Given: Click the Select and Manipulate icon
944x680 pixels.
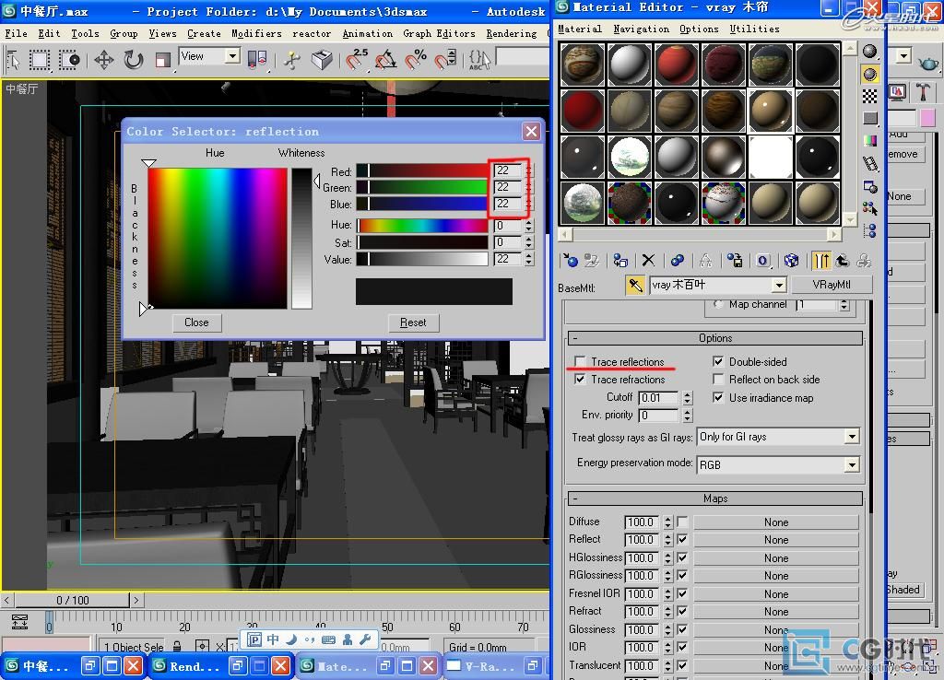Looking at the screenshot, I should click(292, 60).
